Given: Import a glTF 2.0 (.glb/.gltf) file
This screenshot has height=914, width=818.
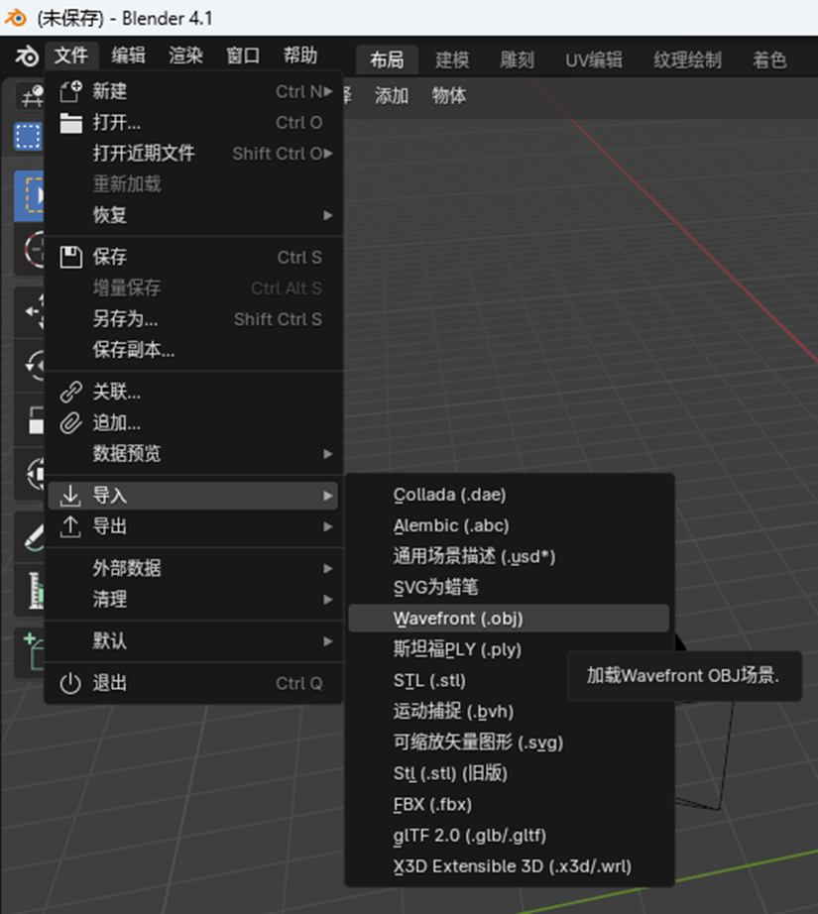Looking at the screenshot, I should 469,835.
